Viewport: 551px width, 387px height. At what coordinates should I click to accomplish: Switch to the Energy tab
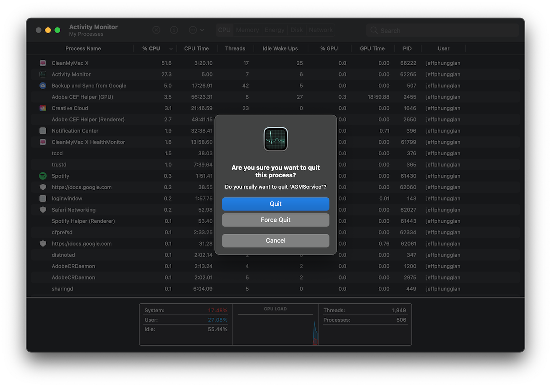coord(275,30)
